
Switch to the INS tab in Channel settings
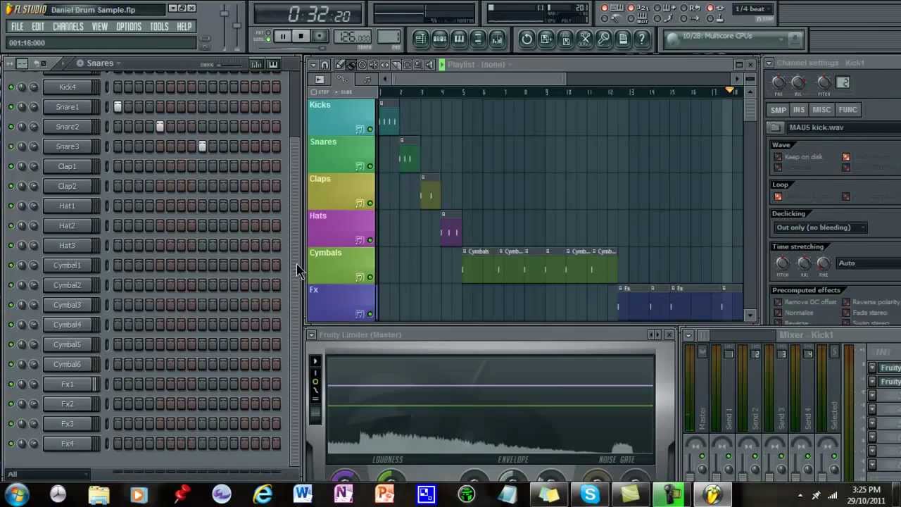coord(799,110)
